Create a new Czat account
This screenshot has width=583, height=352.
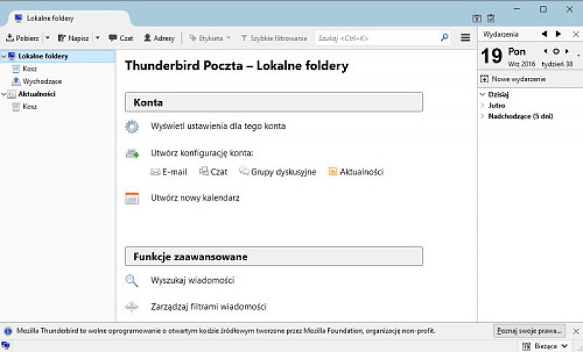click(x=214, y=172)
